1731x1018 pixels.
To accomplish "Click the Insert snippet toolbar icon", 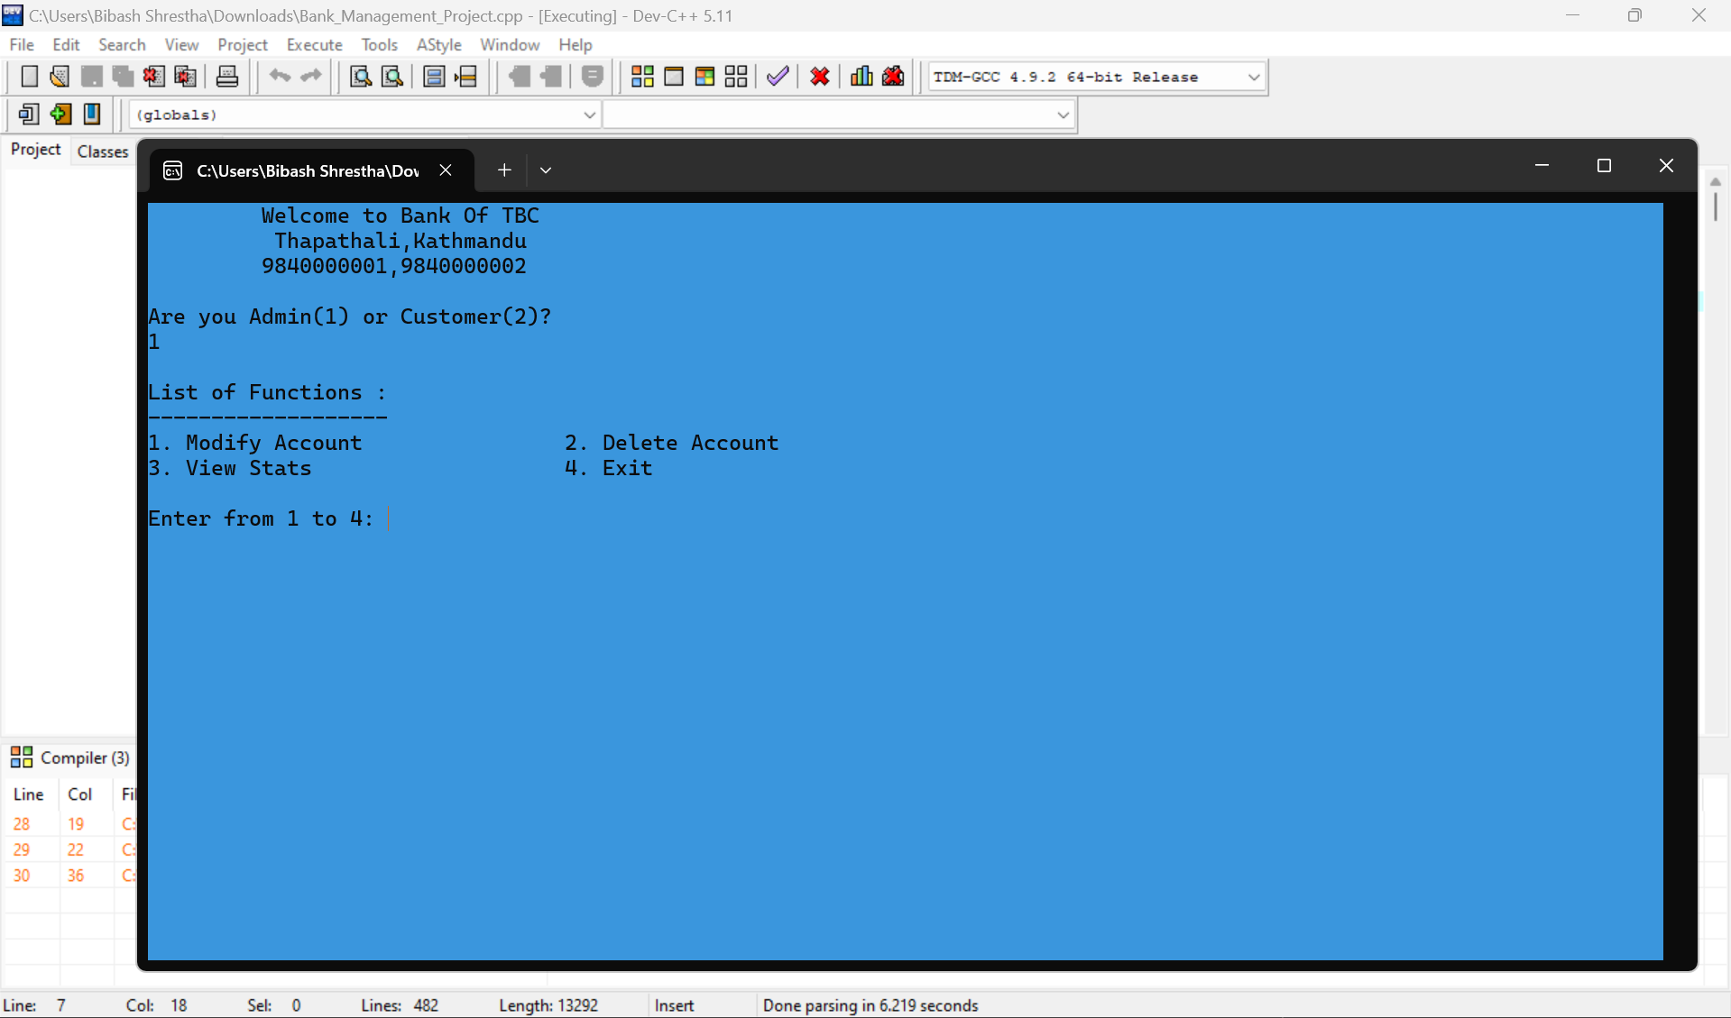I will pos(29,115).
